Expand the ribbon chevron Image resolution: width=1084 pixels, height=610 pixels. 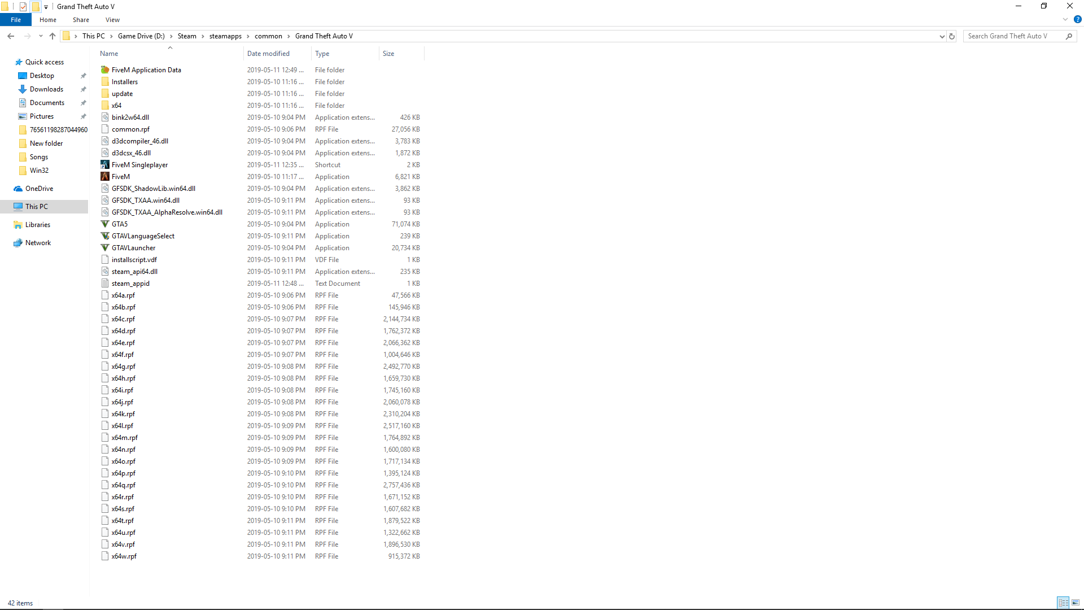(1065, 20)
